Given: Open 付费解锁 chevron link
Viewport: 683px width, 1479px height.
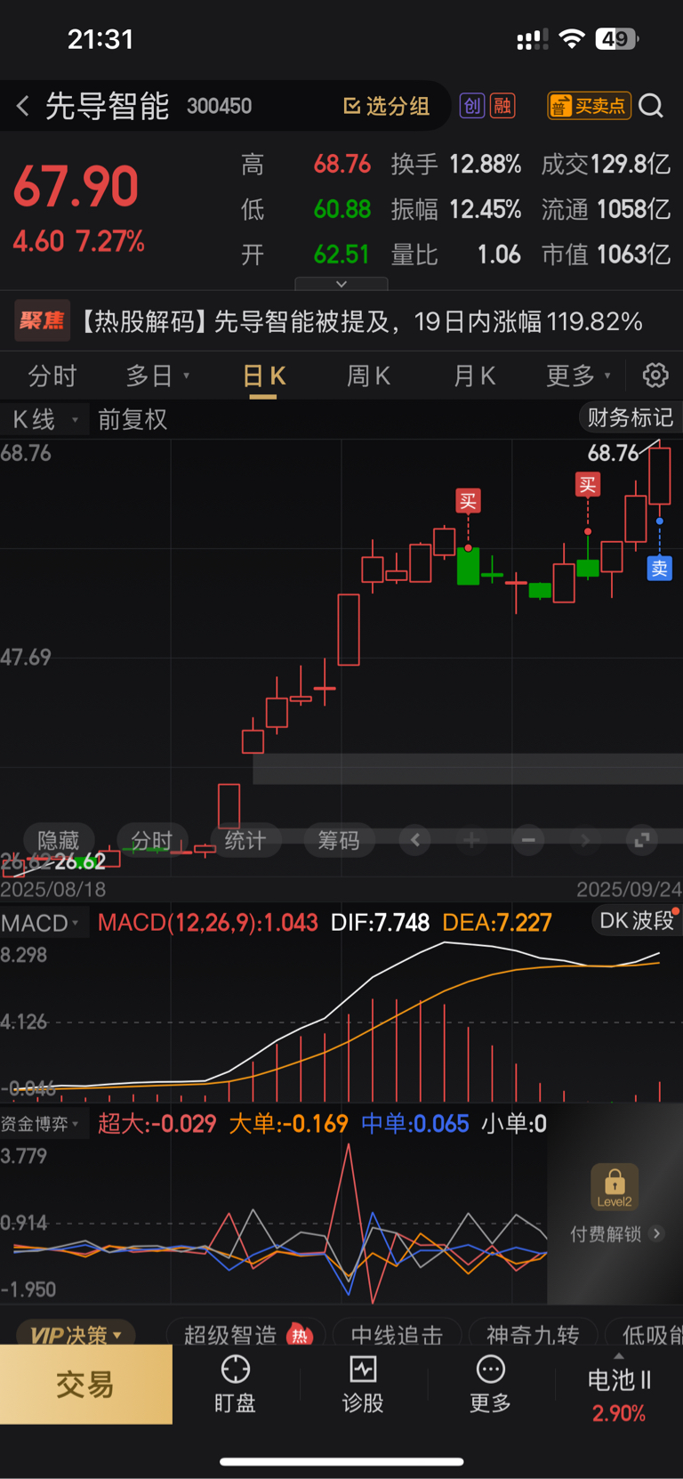Looking at the screenshot, I should pos(615,1233).
